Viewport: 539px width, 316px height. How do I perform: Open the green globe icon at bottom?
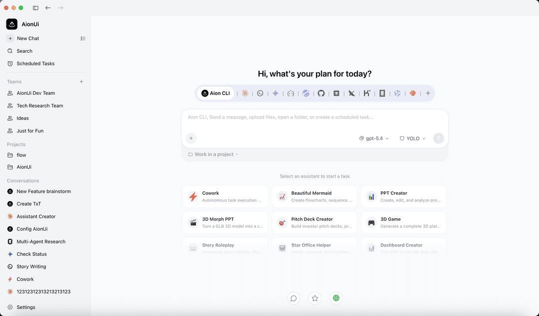pyautogui.click(x=336, y=298)
